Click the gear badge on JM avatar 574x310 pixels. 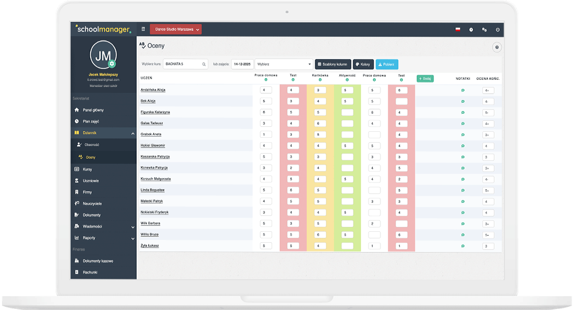point(112,64)
